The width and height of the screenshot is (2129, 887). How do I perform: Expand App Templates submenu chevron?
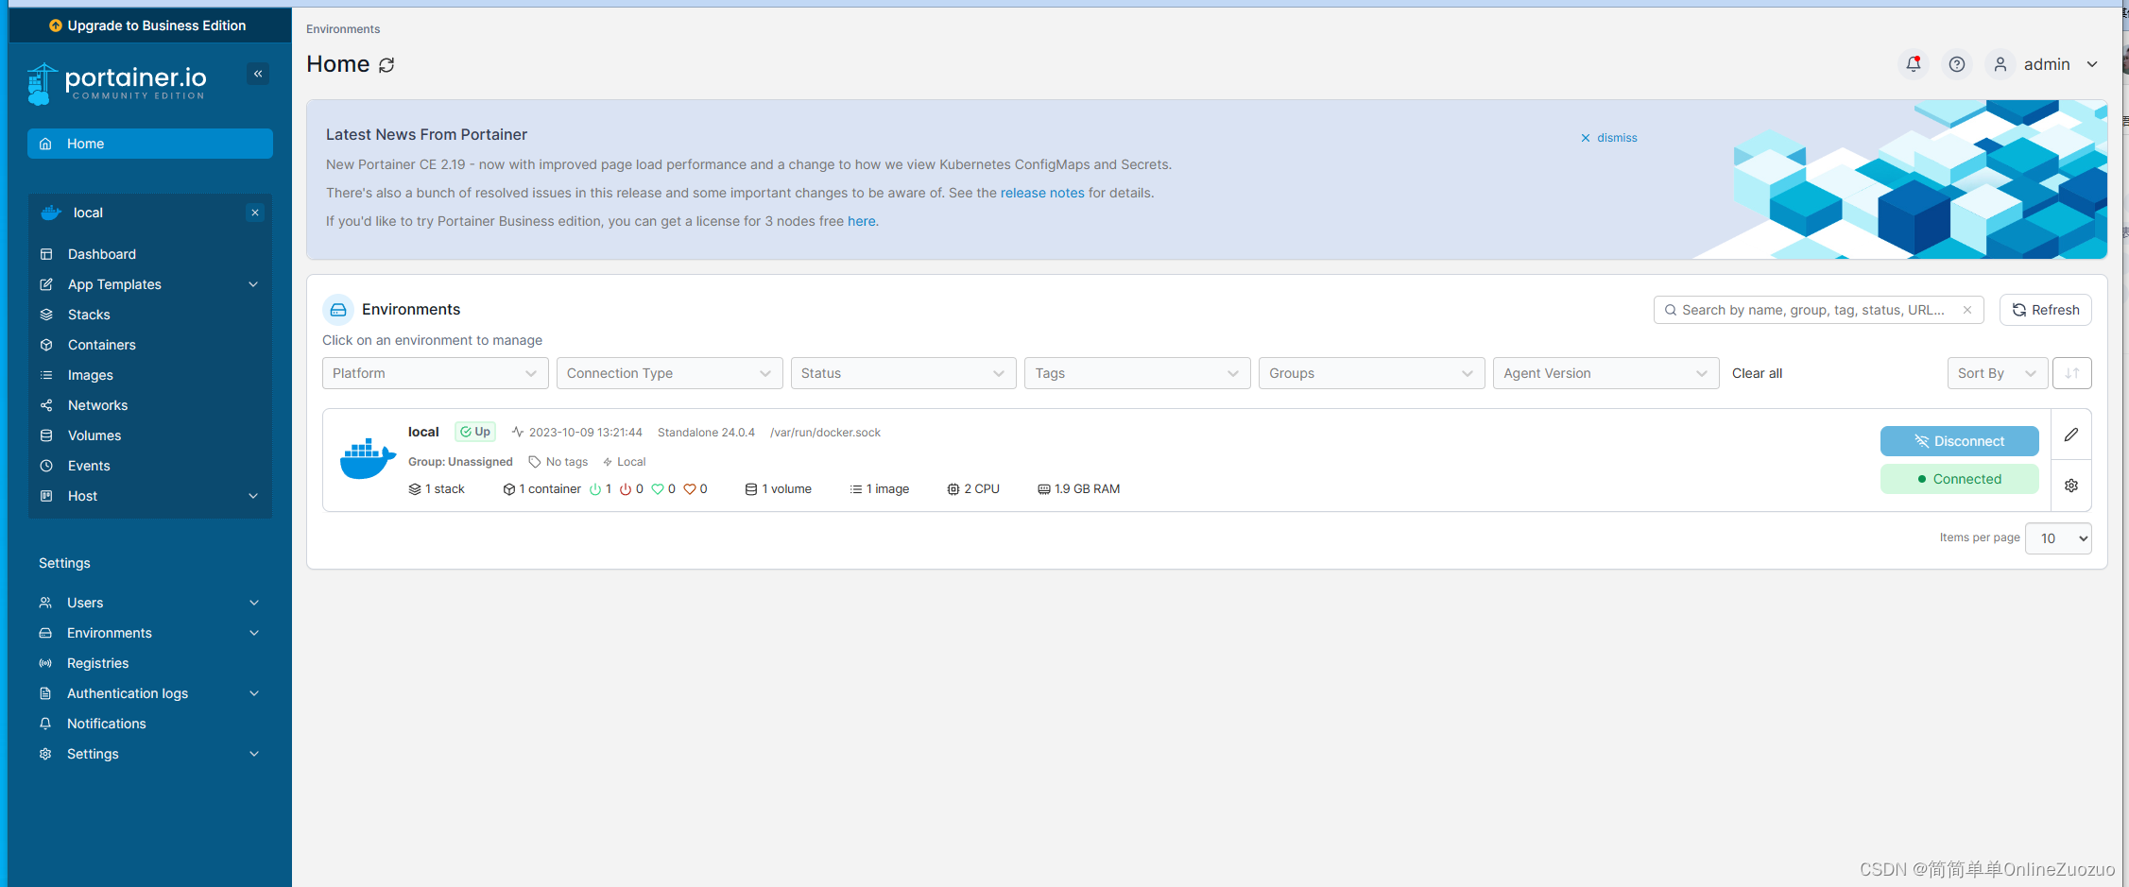point(253,284)
